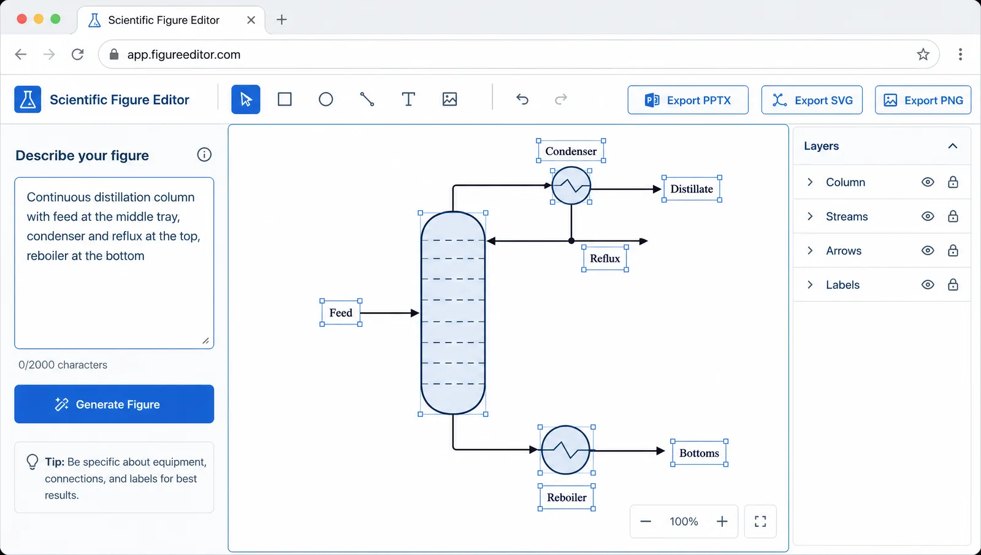Undo the last action
Screen dimensions: 981x555
522,99
